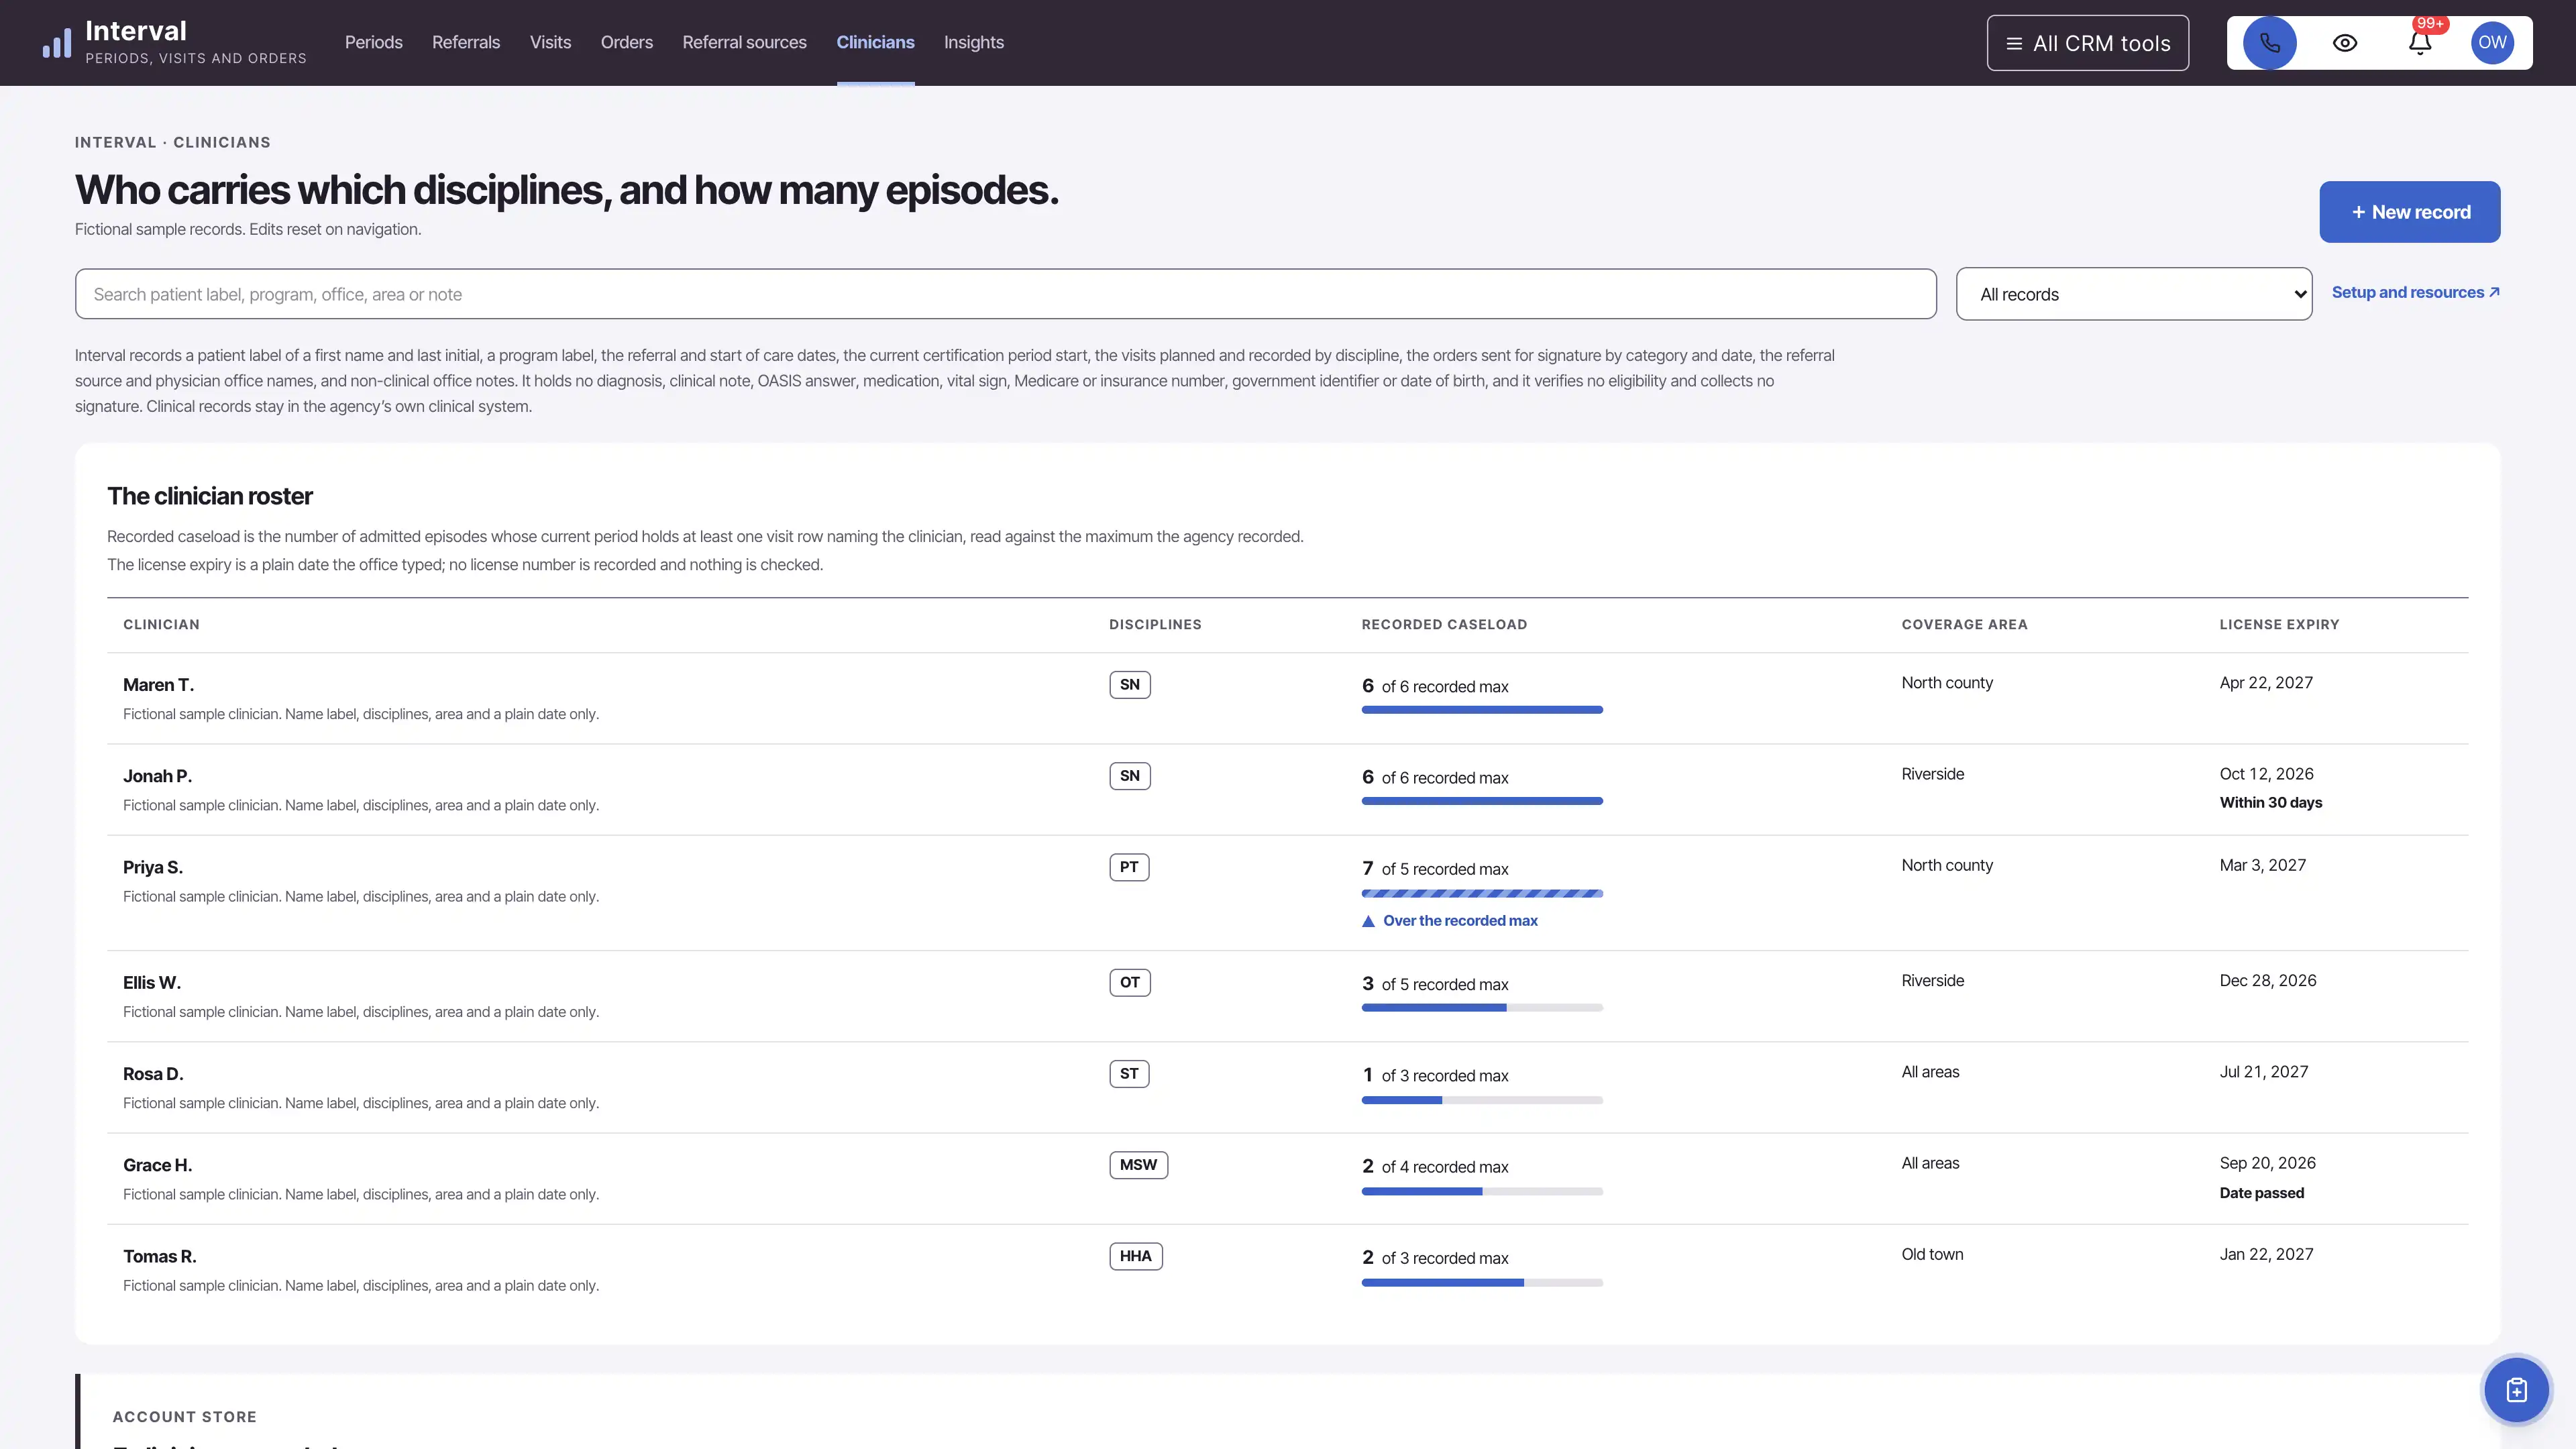Open the Visits tab

tap(551, 43)
